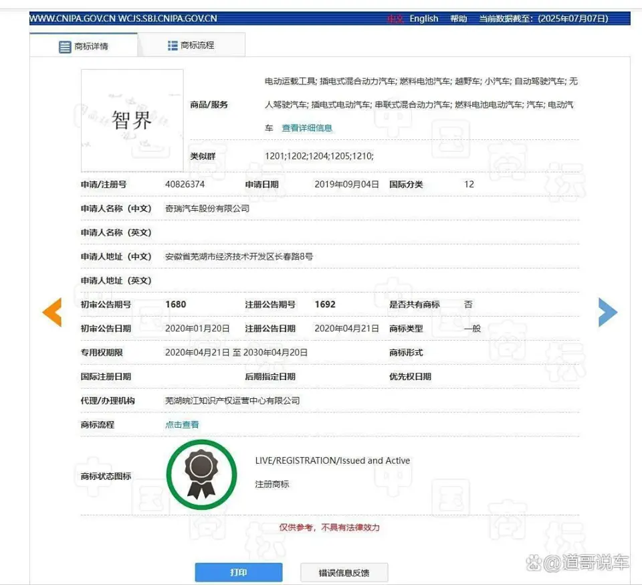Select registration announcement number 1692

[x=325, y=305]
